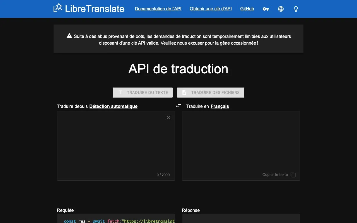Toggle the lightbulb theme icon
357x223 pixels.
[296, 9]
